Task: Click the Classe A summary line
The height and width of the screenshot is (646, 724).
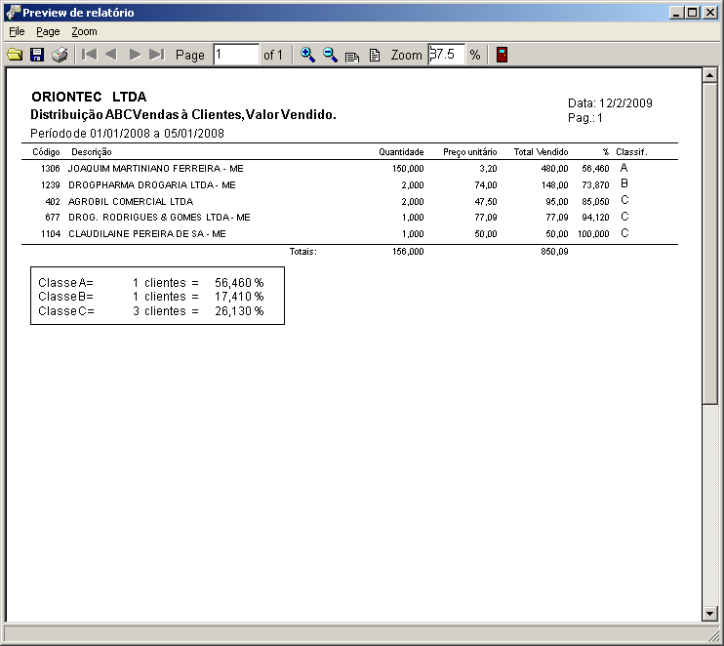Action: point(151,282)
